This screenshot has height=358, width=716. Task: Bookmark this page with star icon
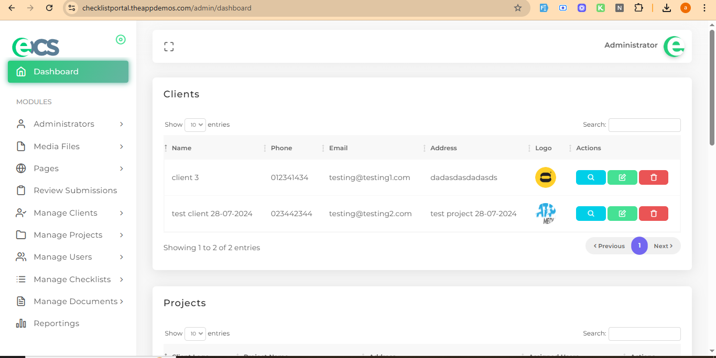(518, 8)
